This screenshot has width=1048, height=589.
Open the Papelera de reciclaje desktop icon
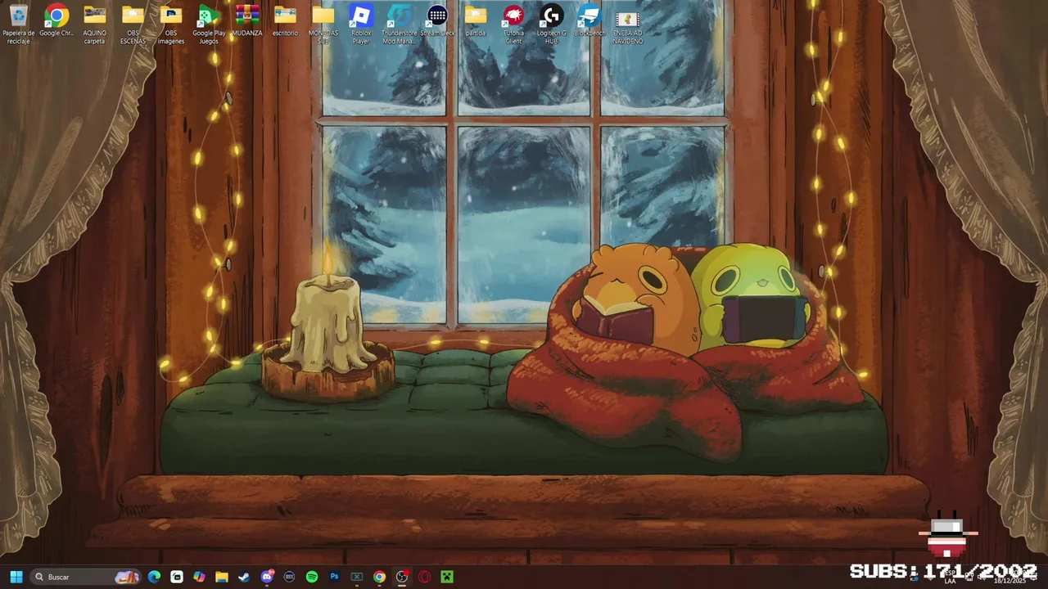coord(18,25)
